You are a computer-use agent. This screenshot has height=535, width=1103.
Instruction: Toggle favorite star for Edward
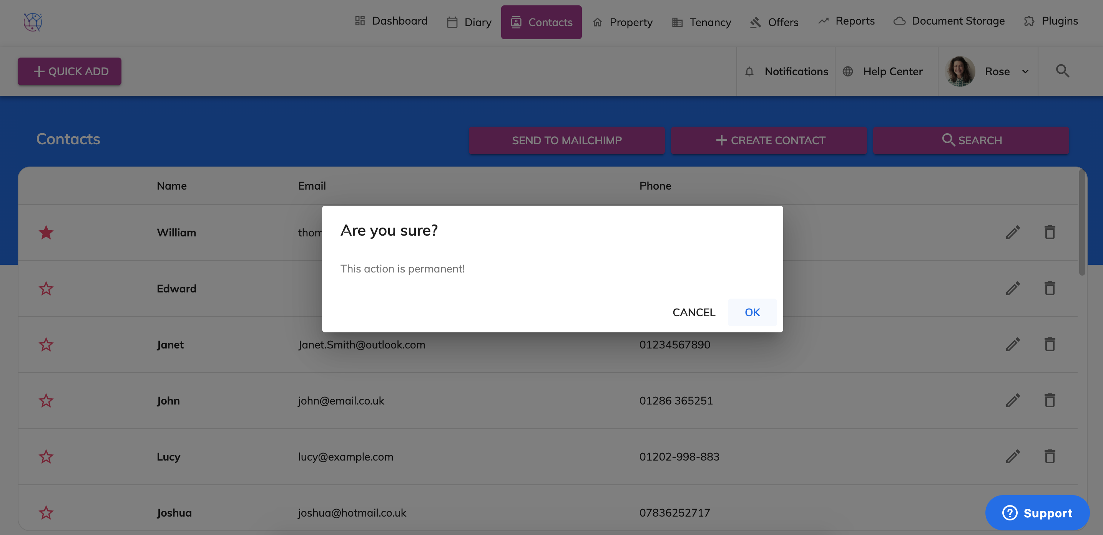pyautogui.click(x=46, y=288)
